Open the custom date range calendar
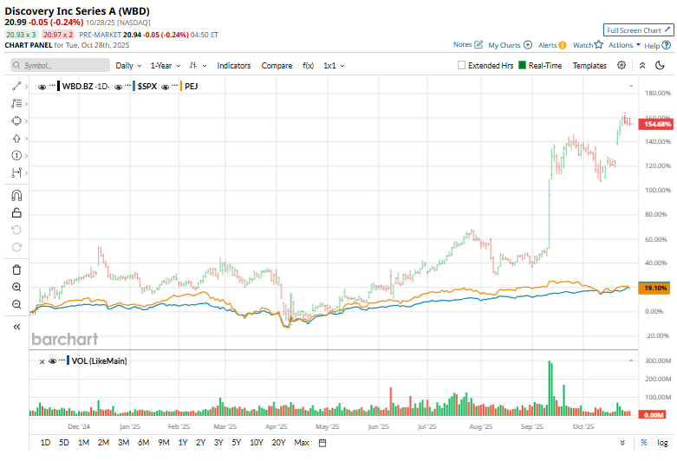 [322, 443]
